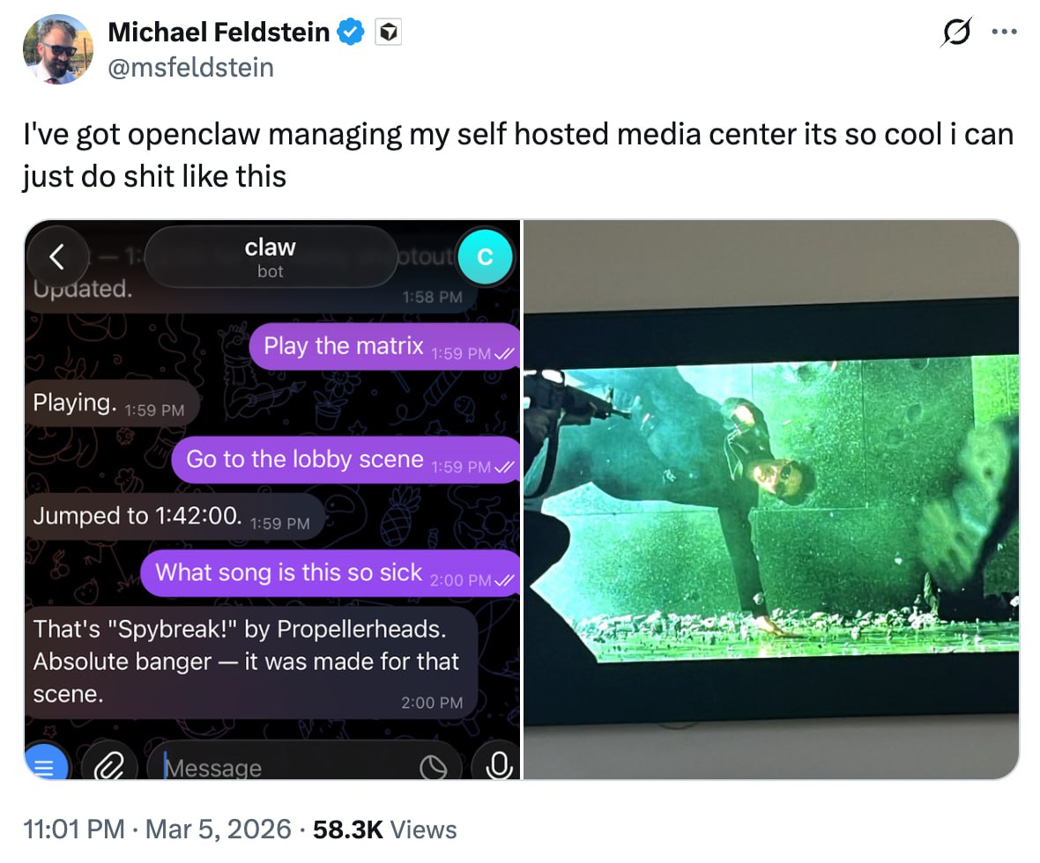Open the Matrix TV photo on the right
The image size is (1040, 863).
[771, 499]
